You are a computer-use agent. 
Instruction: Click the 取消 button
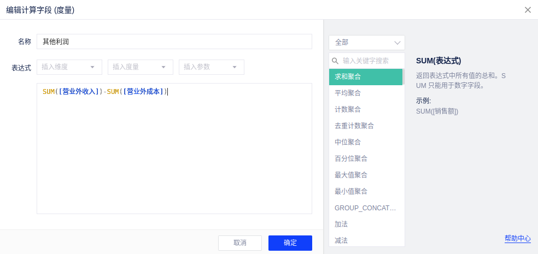pos(239,243)
